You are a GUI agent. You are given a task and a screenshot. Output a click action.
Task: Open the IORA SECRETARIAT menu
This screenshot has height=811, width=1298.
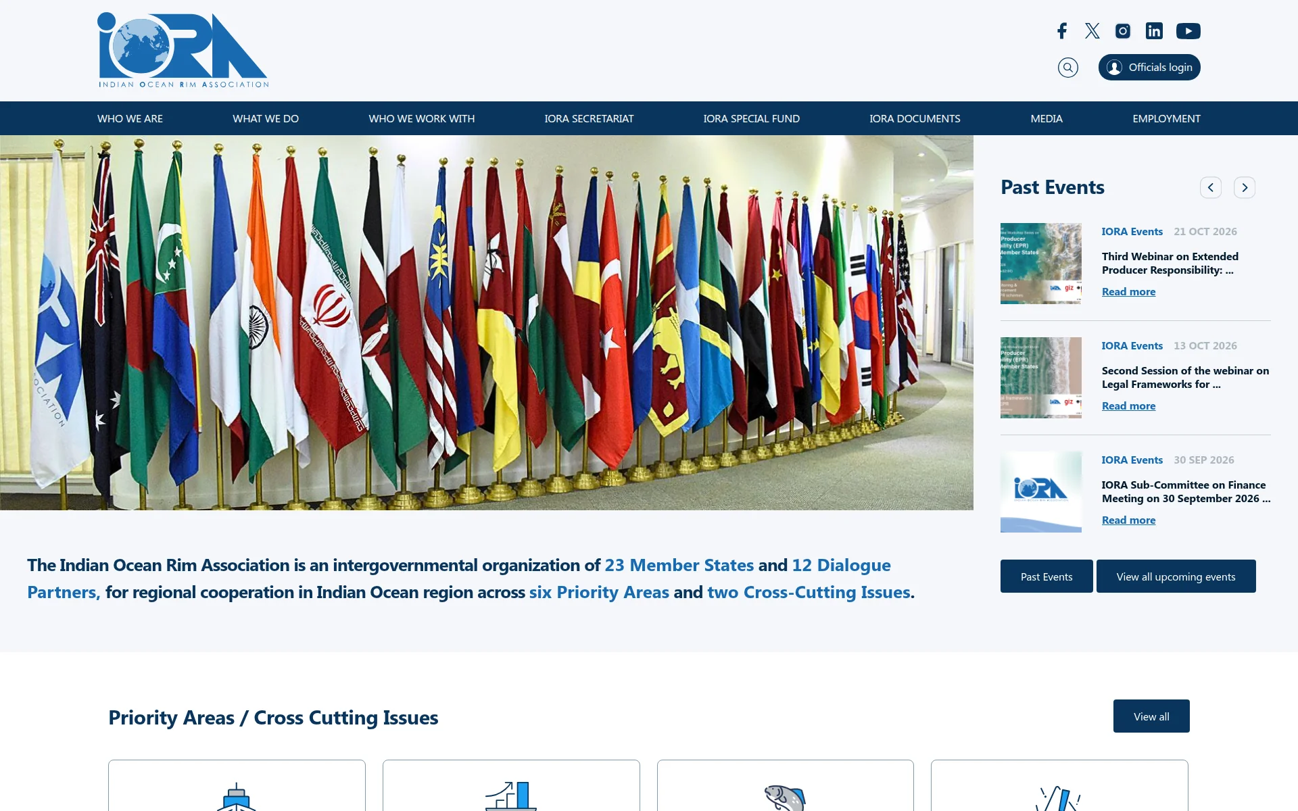click(589, 118)
